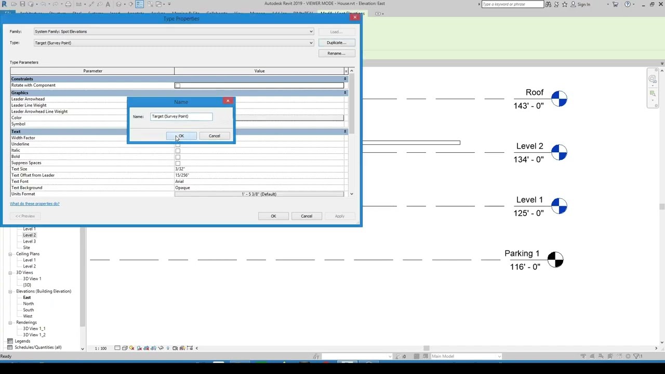665x374 pixels.
Task: Click OK in Type Properties dialog
Action: [x=273, y=216]
